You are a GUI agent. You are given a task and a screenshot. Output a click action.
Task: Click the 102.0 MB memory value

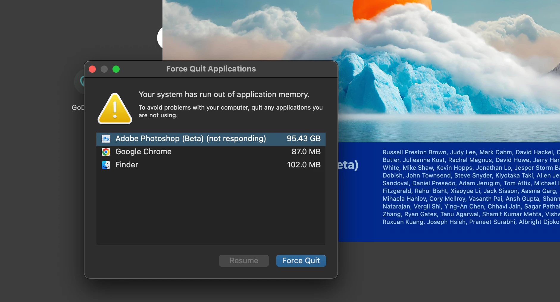304,165
